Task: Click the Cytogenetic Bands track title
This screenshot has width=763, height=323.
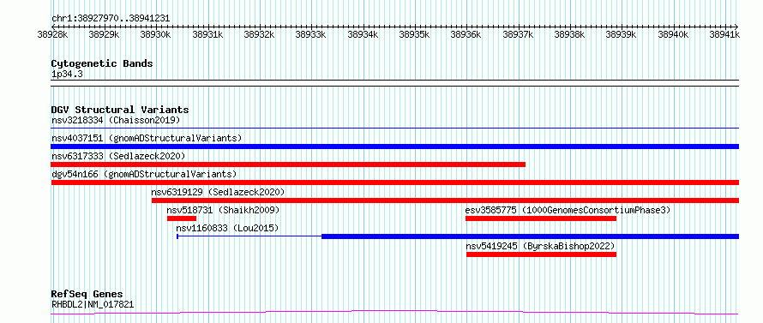Action: point(102,63)
